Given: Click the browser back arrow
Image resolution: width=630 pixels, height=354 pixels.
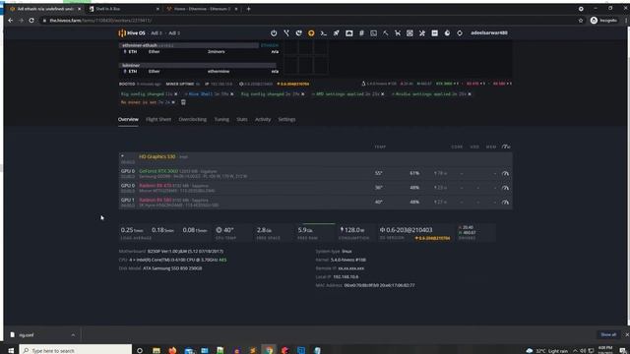Looking at the screenshot, I should coord(11,20).
